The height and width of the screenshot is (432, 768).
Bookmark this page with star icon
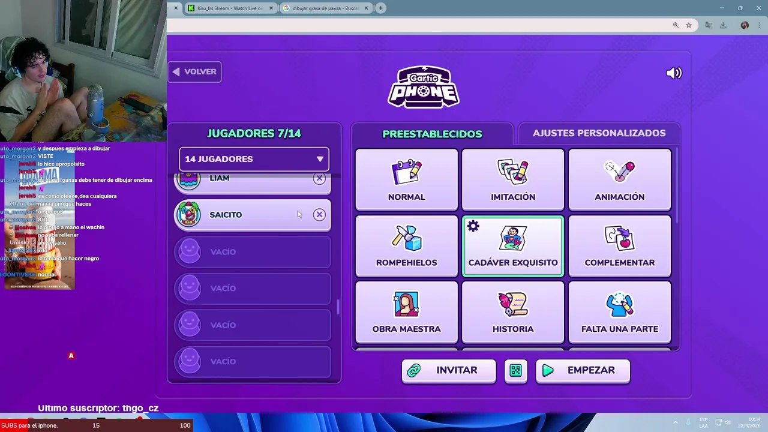pos(689,25)
